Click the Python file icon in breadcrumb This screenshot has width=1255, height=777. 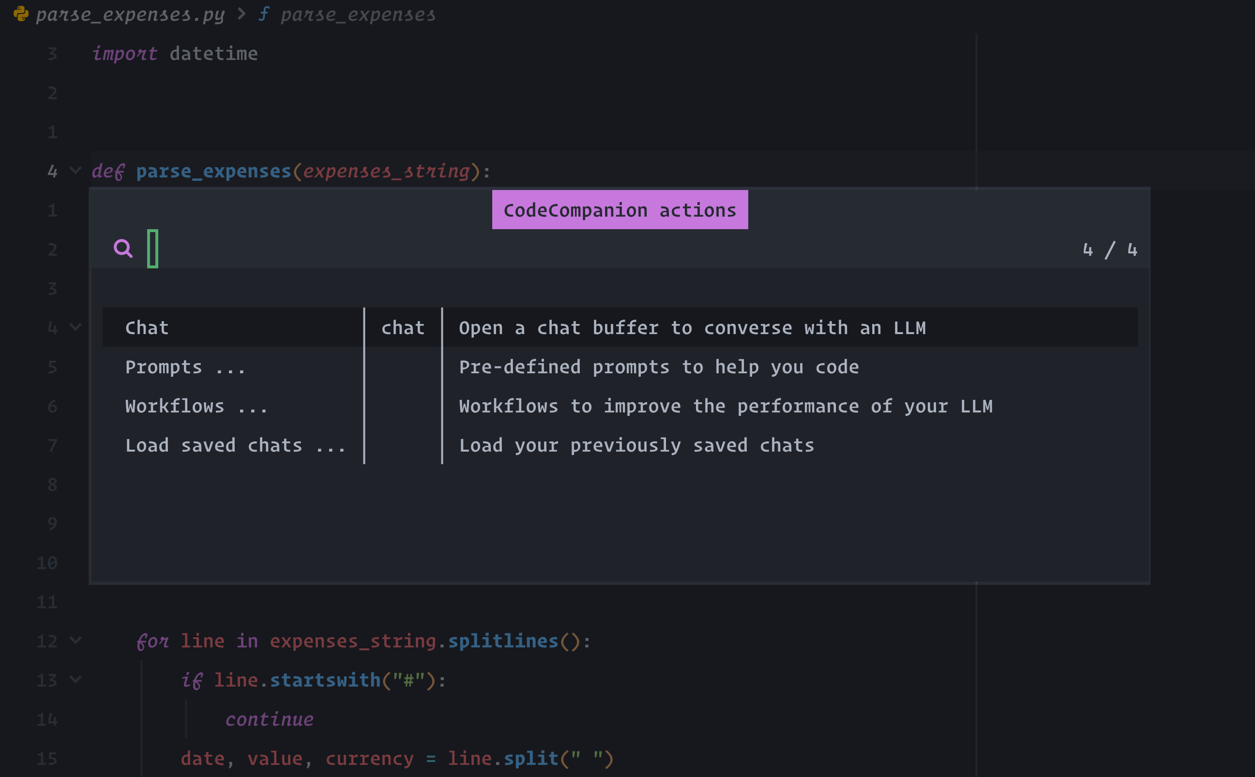[21, 14]
